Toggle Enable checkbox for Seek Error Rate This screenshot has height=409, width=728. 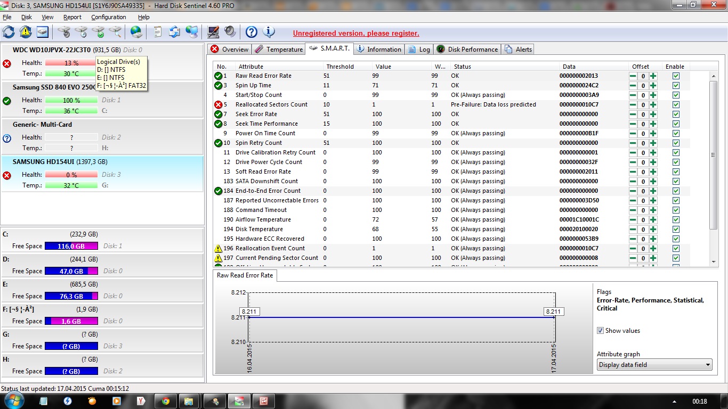[x=676, y=114]
